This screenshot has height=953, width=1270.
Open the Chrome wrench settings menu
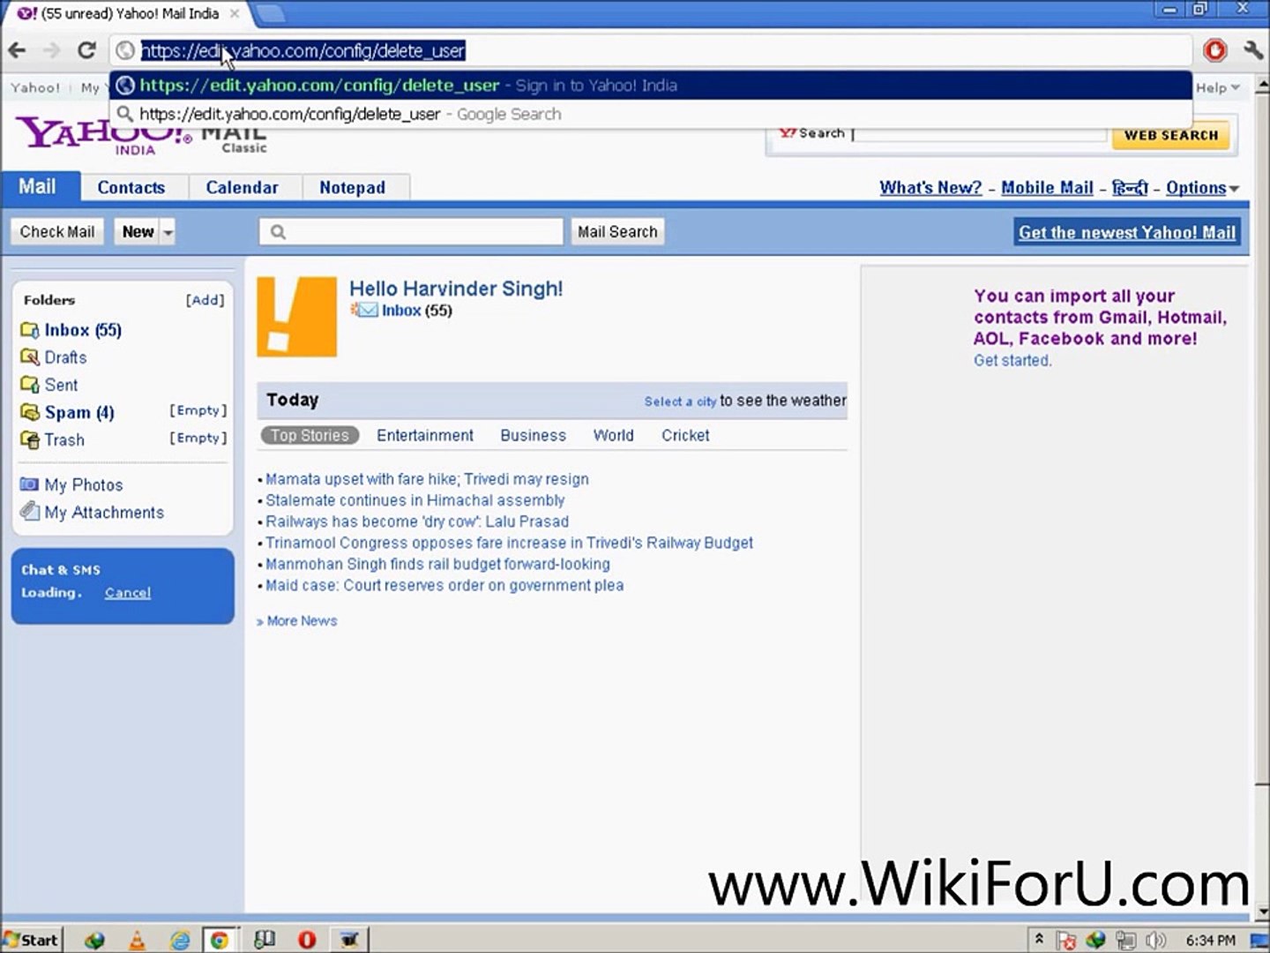[1252, 50]
